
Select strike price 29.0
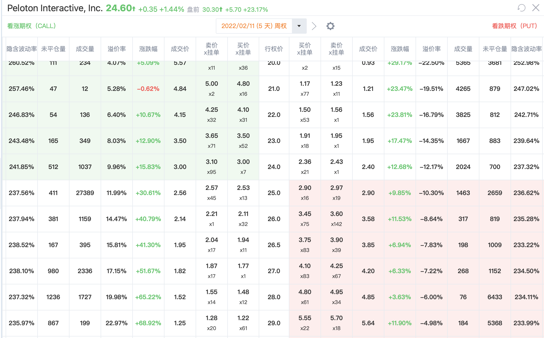click(274, 323)
